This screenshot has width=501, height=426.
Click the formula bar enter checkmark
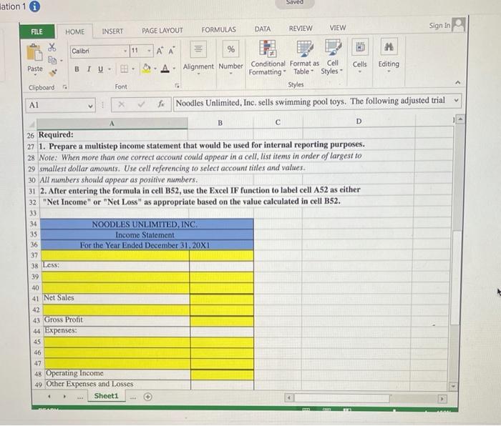(x=141, y=104)
